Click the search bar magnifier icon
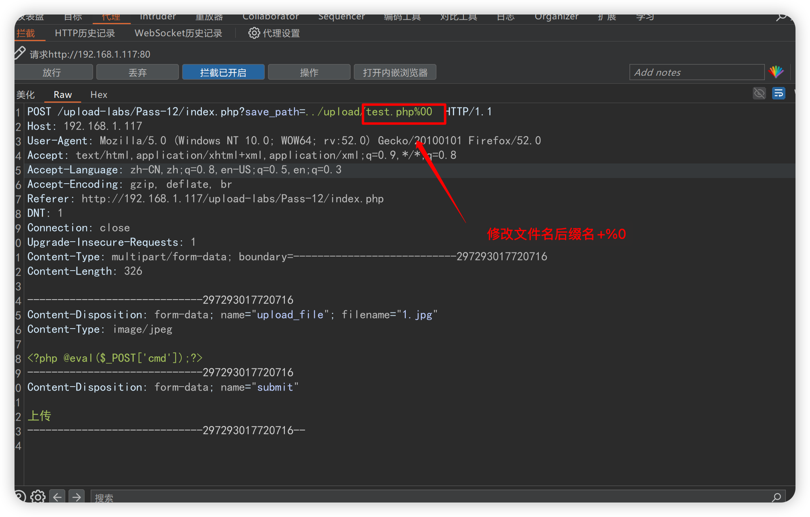The height and width of the screenshot is (517, 810). (x=776, y=497)
